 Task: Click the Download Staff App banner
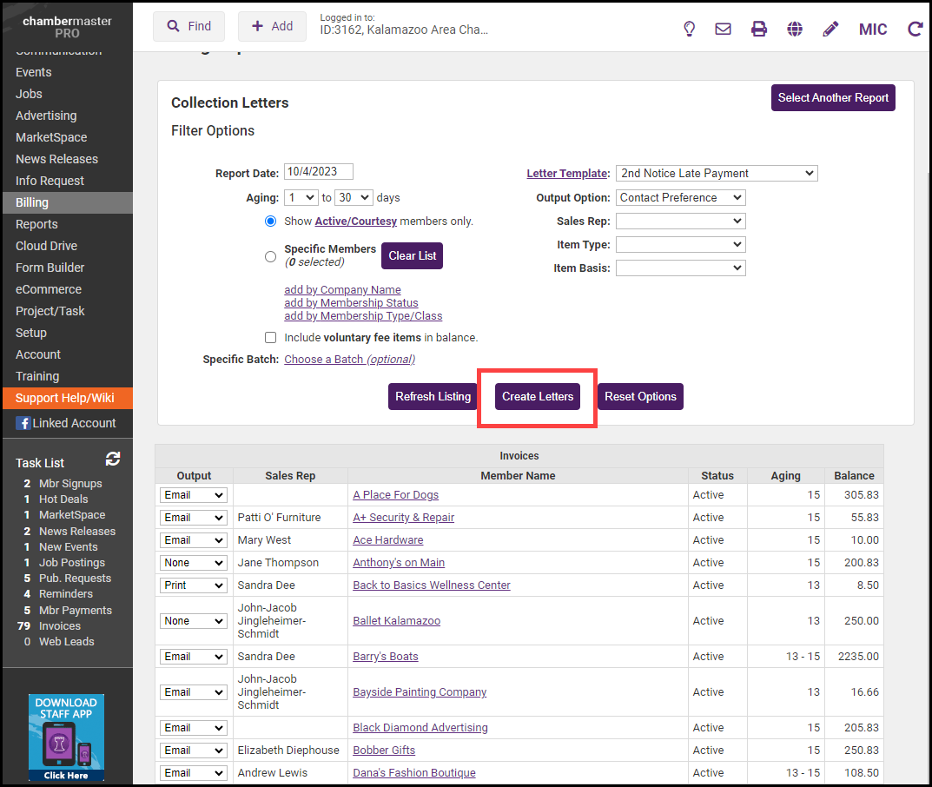point(66,737)
